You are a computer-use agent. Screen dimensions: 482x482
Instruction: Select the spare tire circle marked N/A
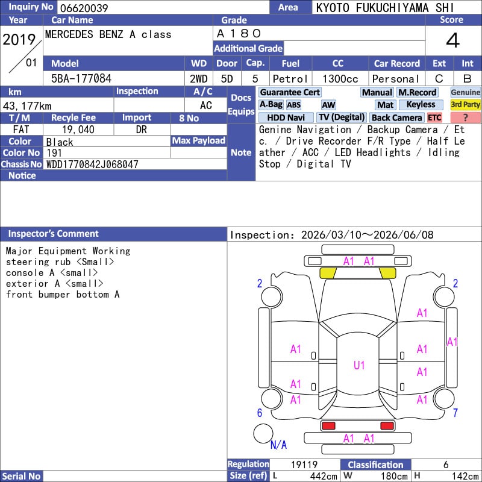pyautogui.click(x=263, y=433)
